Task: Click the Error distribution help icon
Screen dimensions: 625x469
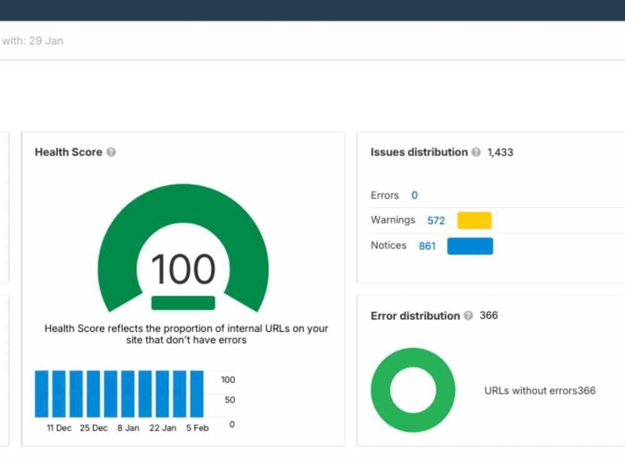Action: [x=468, y=315]
